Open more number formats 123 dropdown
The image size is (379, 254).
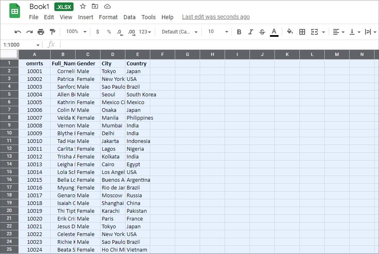[145, 32]
